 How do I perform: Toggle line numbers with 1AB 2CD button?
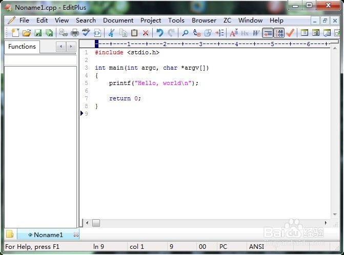(279, 33)
